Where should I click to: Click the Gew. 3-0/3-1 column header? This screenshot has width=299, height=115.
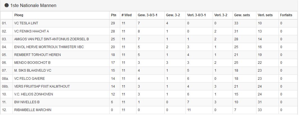148,15
